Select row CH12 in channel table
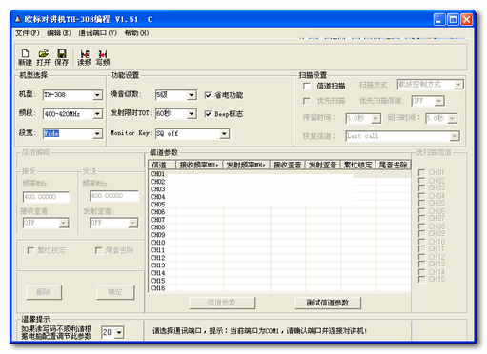The image size is (487, 354). pyautogui.click(x=279, y=258)
